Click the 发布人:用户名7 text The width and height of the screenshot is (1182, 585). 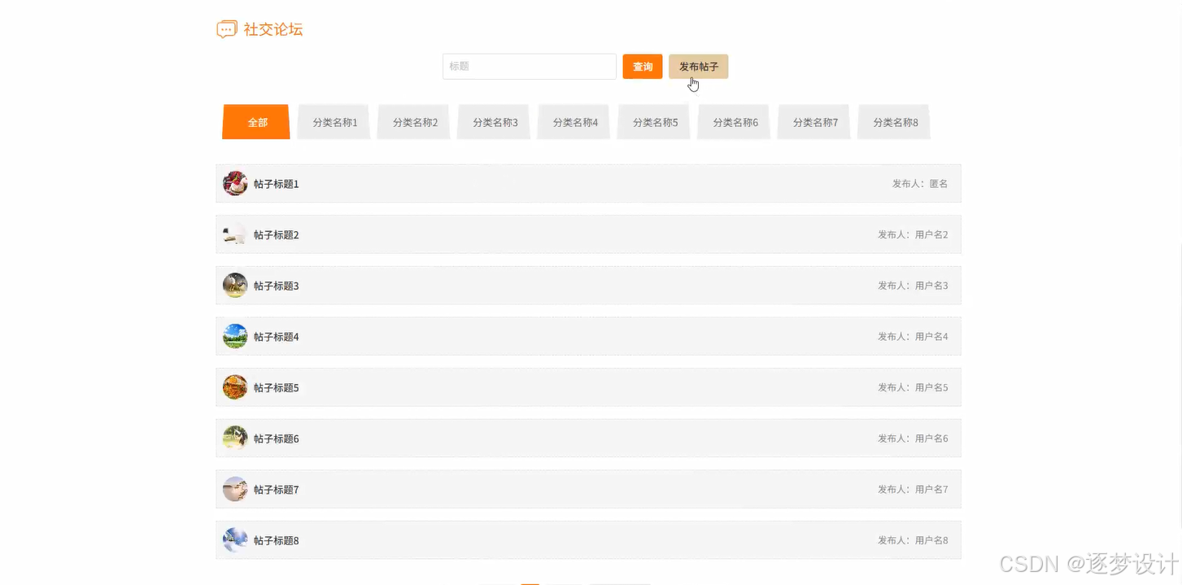pos(913,489)
